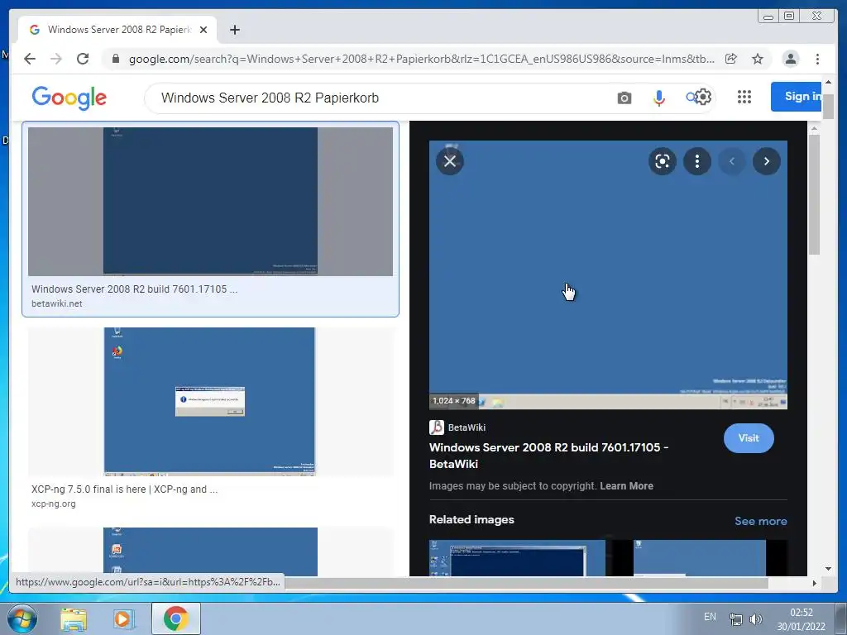Screen dimensions: 847x635
Task: Show the previous image in preview
Action: point(732,161)
